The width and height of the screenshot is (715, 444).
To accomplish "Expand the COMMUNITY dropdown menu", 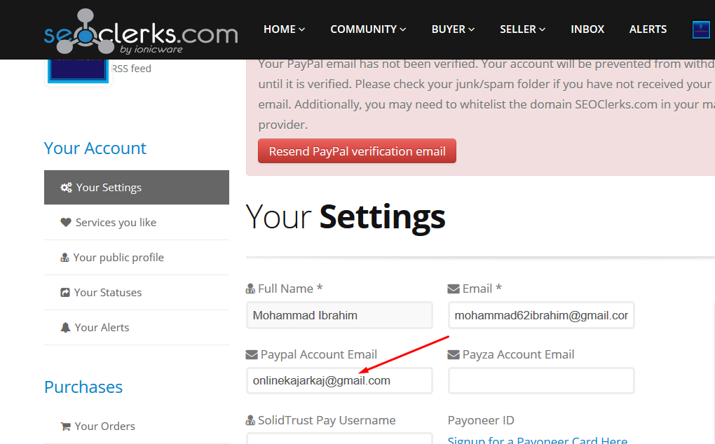I will pos(368,29).
